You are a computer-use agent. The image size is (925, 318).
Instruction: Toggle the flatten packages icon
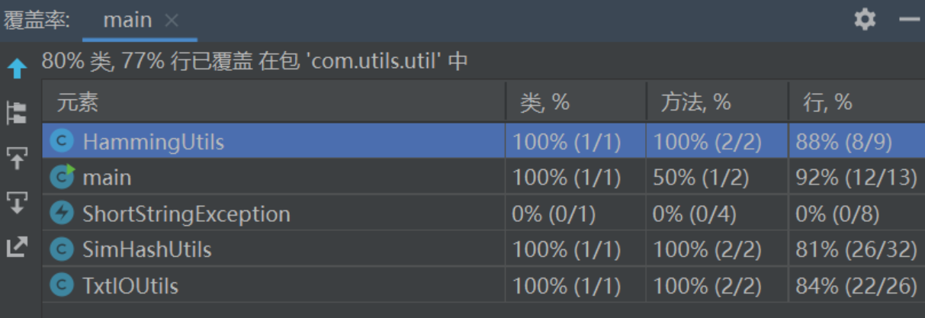pos(17,113)
